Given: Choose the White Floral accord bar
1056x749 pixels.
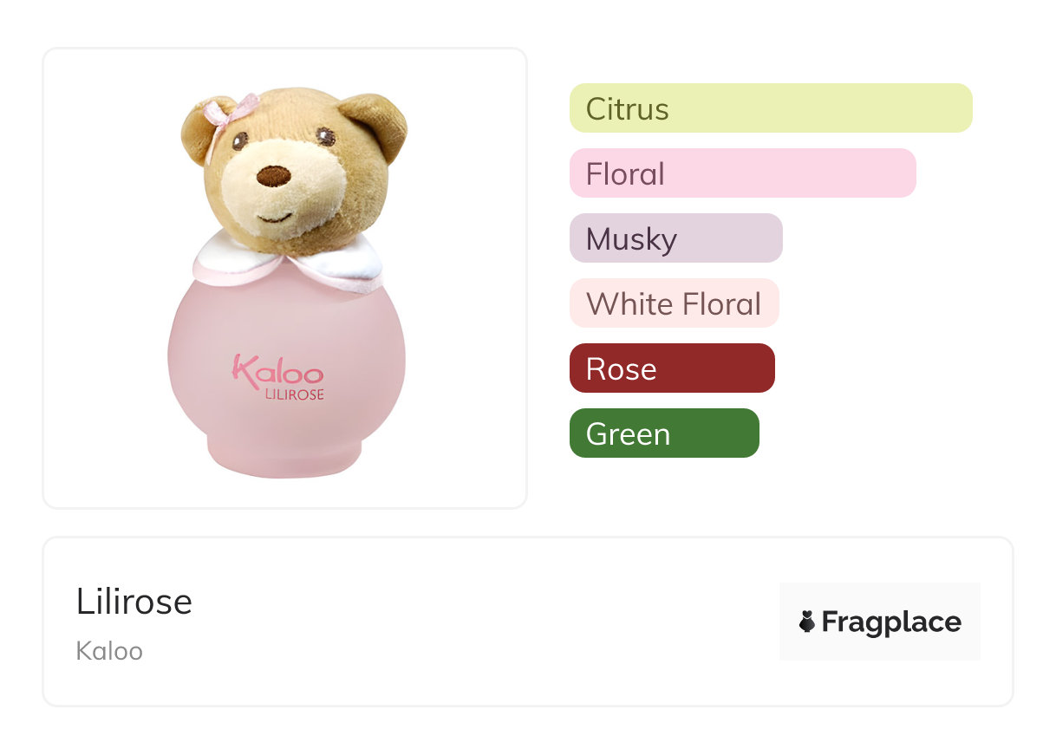Looking at the screenshot, I should (x=674, y=303).
